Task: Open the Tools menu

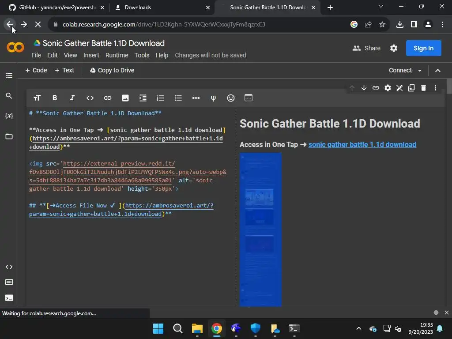Action: 142,55
